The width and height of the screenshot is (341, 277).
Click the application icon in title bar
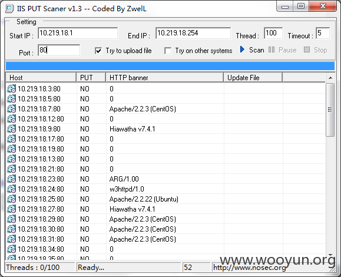click(9, 8)
